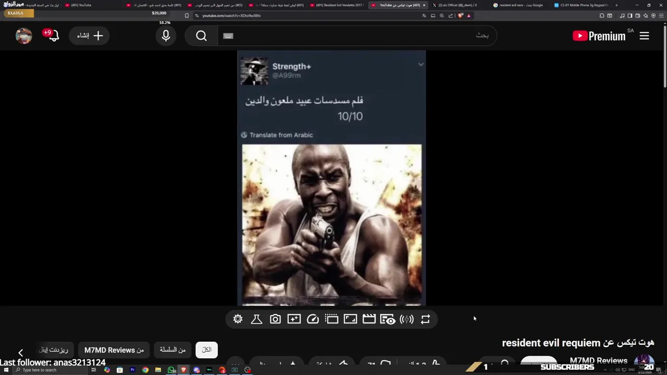Toggle loop video repeat icon
This screenshot has width=667, height=375.
click(425, 319)
